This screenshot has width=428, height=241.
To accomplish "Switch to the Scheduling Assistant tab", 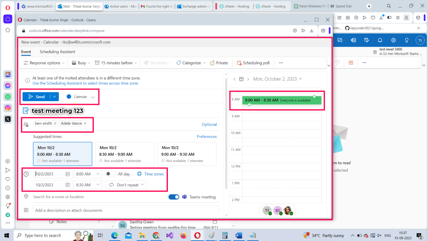I will click(x=57, y=52).
